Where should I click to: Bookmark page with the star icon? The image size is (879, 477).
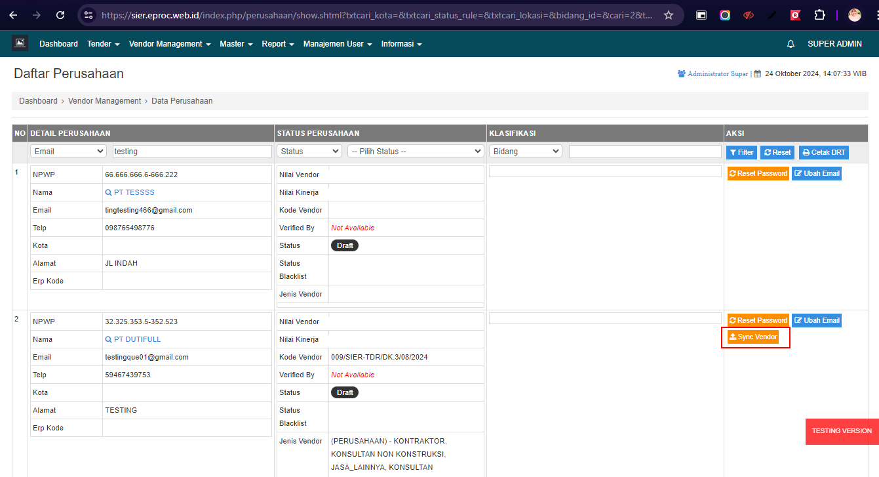[x=668, y=15]
